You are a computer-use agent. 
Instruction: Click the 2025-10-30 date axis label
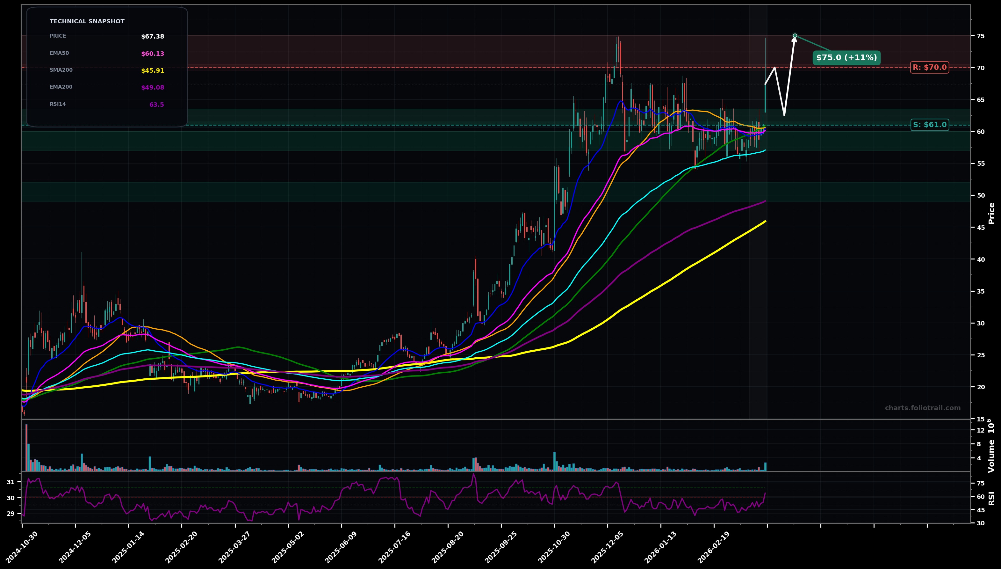[553, 547]
